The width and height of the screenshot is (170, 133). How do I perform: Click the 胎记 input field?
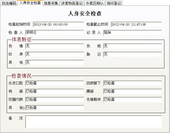tap(132, 54)
